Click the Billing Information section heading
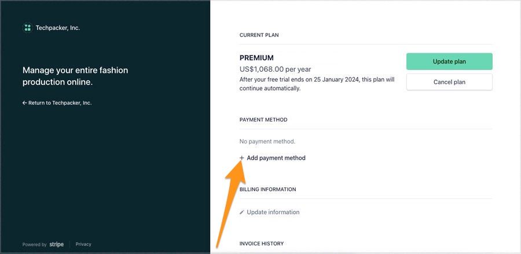This screenshot has height=254, width=521. point(268,189)
